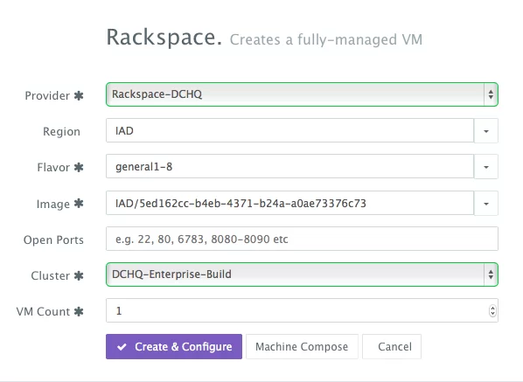Viewport: 523px width, 382px height.
Task: Click the Cluster label text
Action: [x=51, y=276]
